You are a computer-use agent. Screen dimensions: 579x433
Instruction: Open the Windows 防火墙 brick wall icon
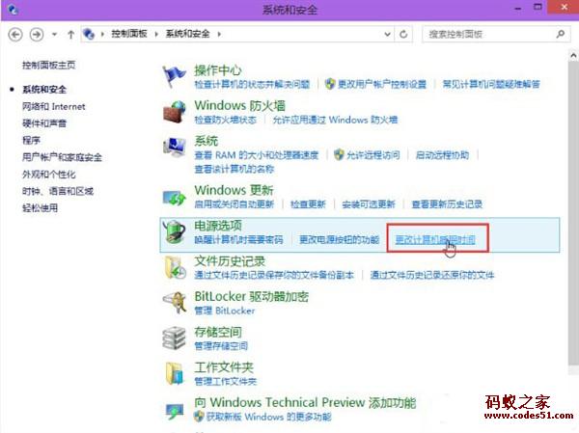175,112
